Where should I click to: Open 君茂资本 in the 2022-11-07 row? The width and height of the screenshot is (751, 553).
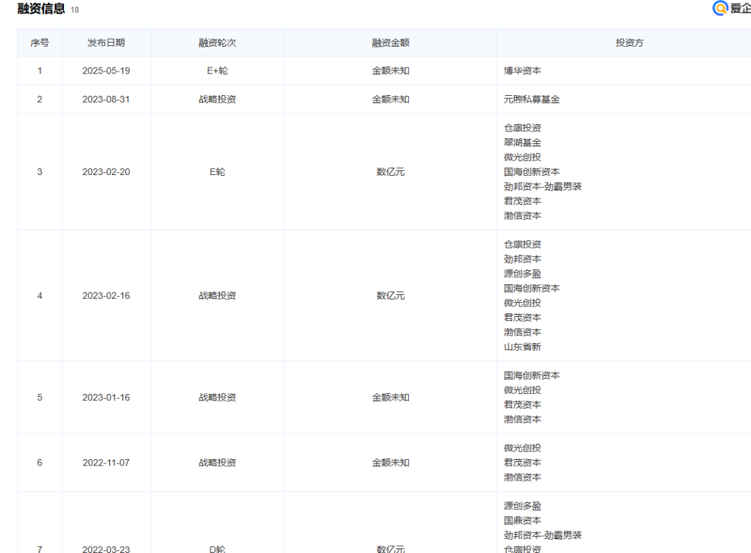(522, 463)
